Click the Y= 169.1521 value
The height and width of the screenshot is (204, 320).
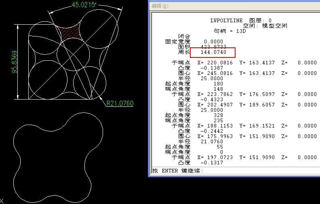257,126
